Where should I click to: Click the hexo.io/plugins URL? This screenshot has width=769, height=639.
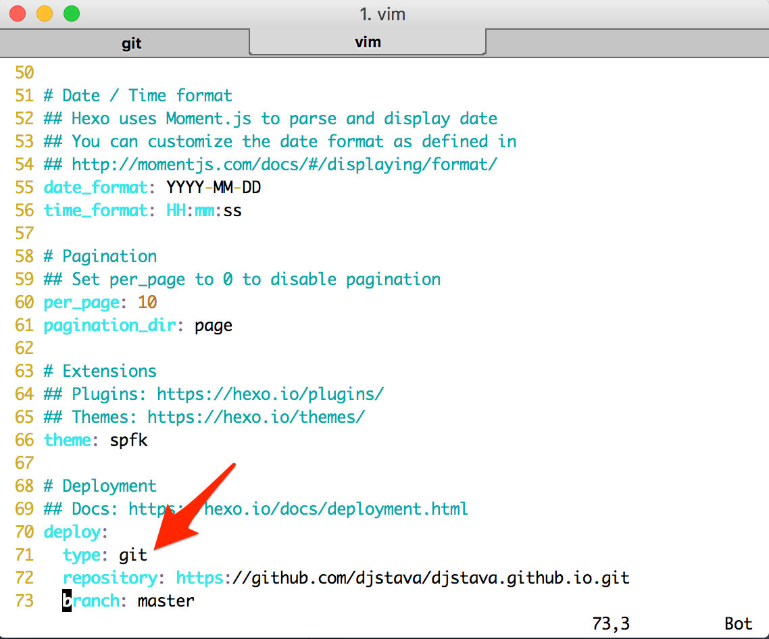pyautogui.click(x=270, y=394)
